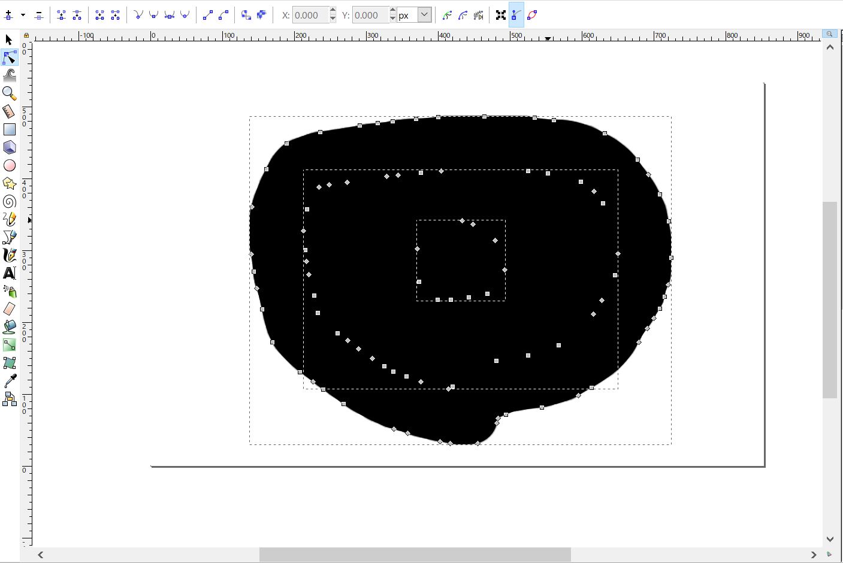Make selected segments straight lines
Screen dimensions: 843x563
pyautogui.click(x=208, y=15)
